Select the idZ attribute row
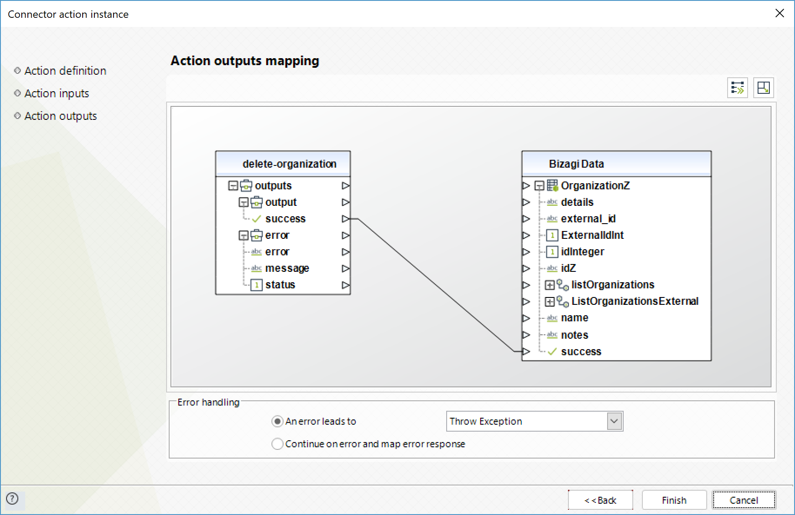 (x=568, y=268)
